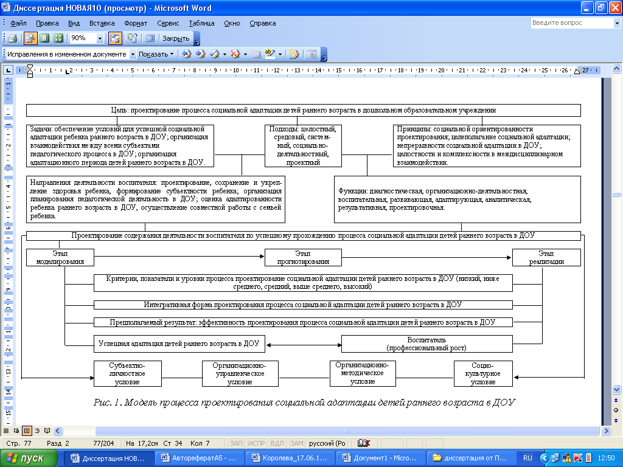Jump to next page with double-down arrow
The height and width of the screenshot is (467, 623).
click(616, 421)
